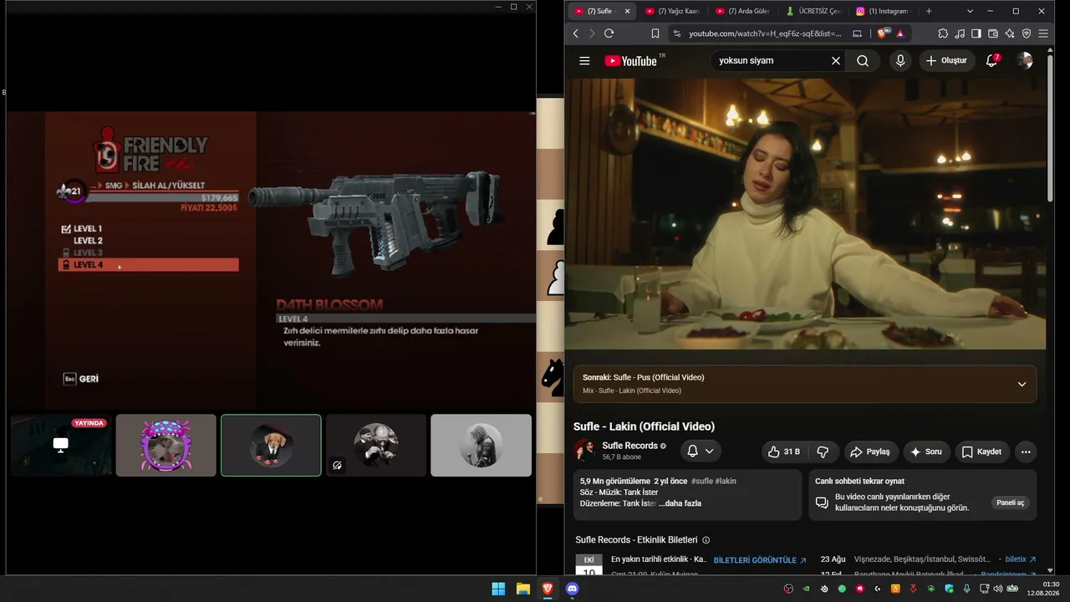Viewport: 1070px width, 602px height.
Task: Clear the YouTube search text
Action: click(835, 61)
